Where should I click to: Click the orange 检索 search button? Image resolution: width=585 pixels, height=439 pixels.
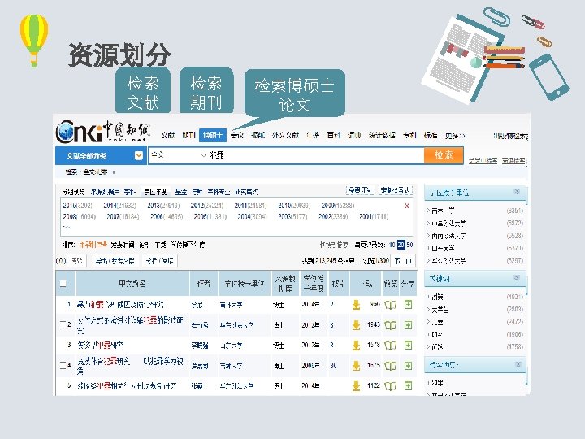(x=444, y=155)
